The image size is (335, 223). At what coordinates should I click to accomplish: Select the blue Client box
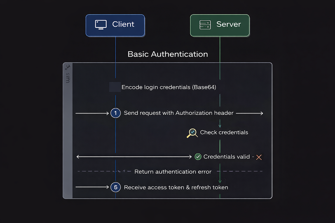tap(115, 25)
